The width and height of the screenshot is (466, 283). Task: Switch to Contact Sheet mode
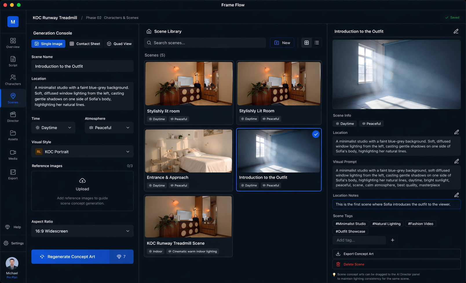point(85,44)
